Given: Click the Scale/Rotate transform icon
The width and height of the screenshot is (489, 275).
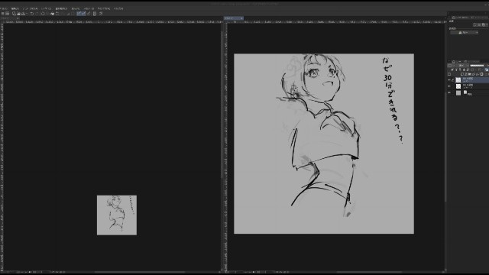Looking at the screenshot, I should pyautogui.click(x=57, y=14).
